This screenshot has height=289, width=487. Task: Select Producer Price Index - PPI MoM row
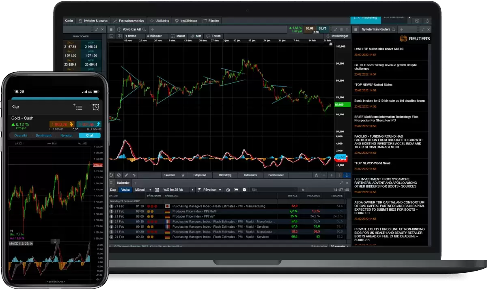point(227,211)
